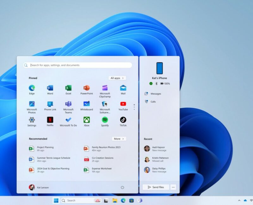Launch the Xbox app
Image resolution: width=253 pixels, height=205 pixels.
pyautogui.click(x=87, y=122)
